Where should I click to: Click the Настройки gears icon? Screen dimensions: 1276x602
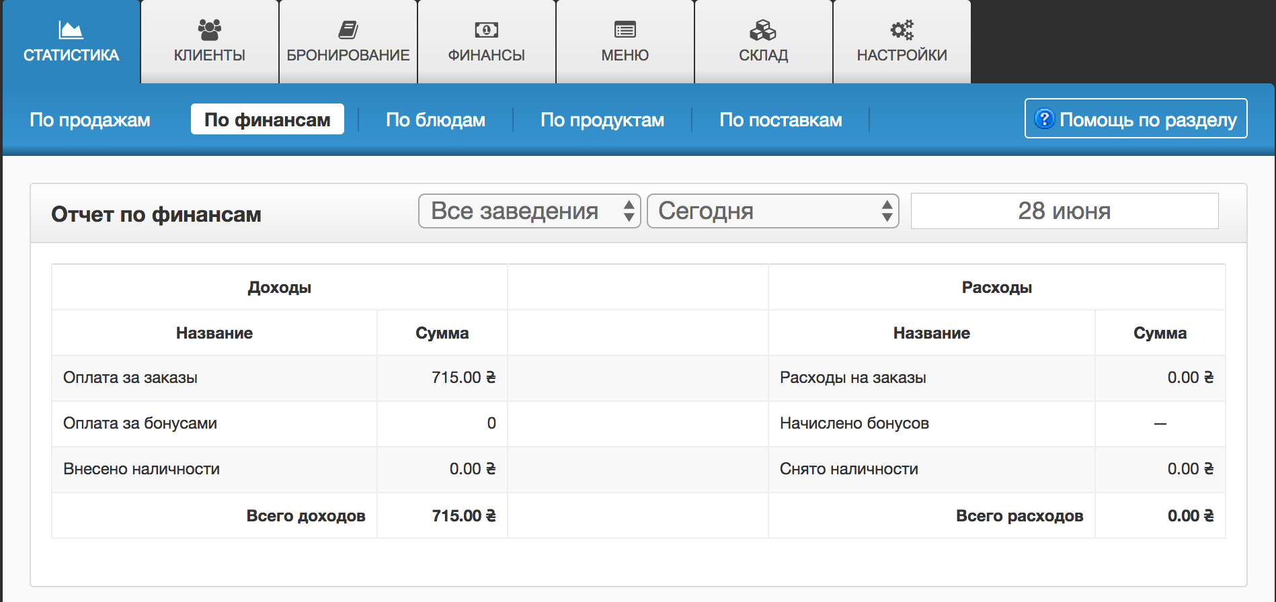(x=902, y=30)
